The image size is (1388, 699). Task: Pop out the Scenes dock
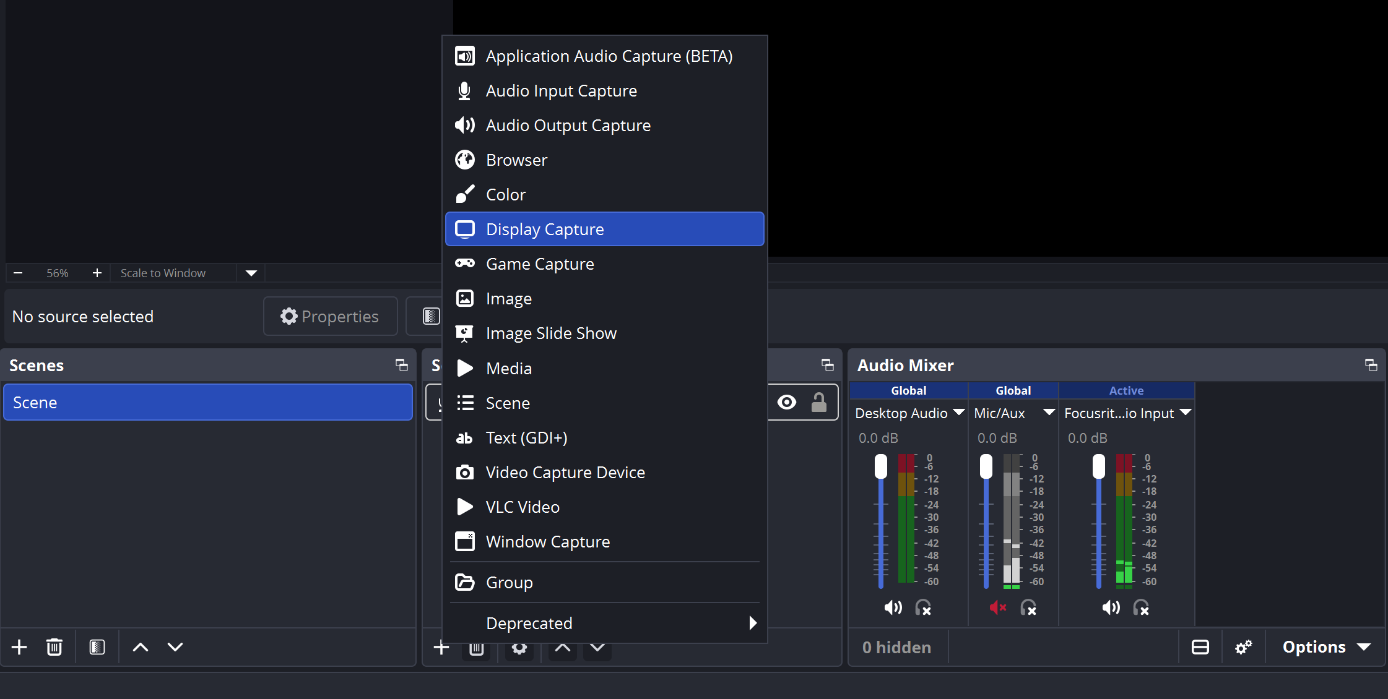402,365
